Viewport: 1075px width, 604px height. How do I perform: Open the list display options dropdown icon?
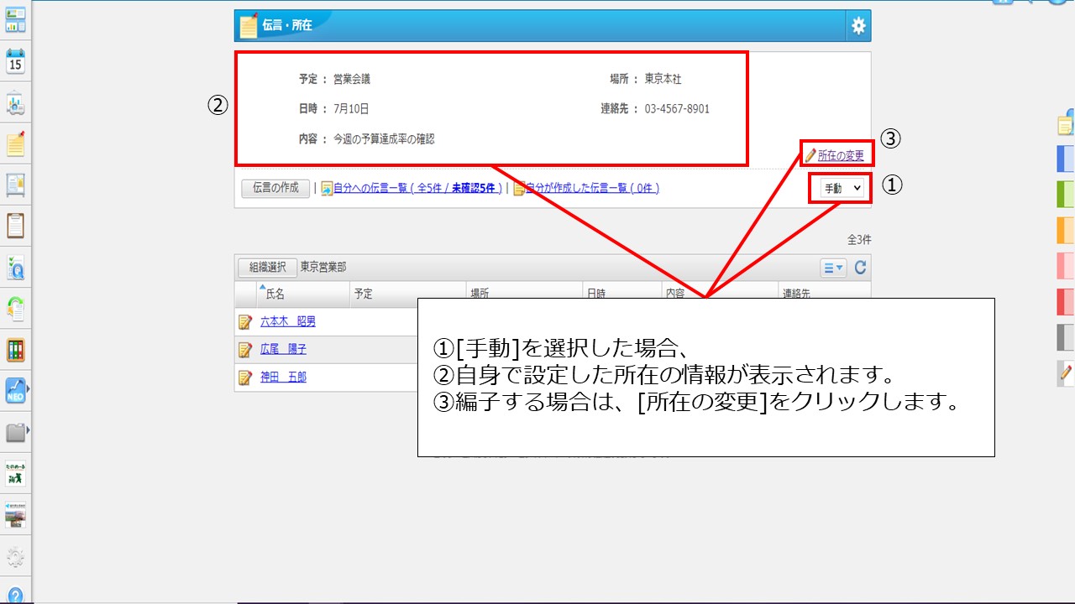pos(833,268)
